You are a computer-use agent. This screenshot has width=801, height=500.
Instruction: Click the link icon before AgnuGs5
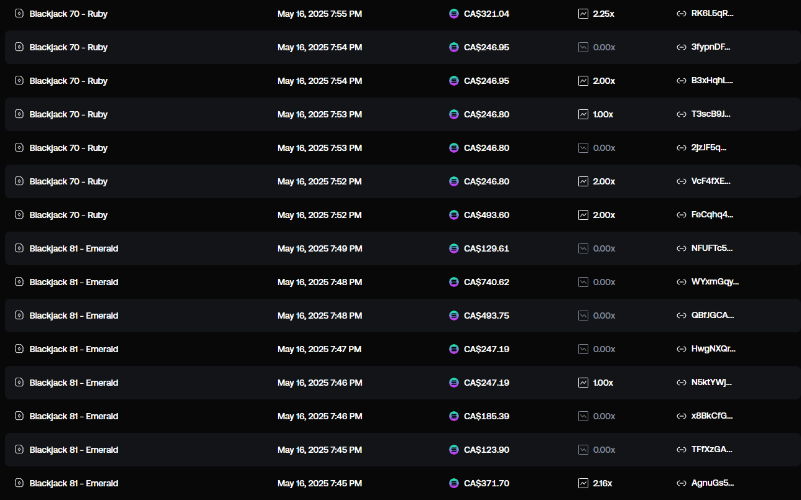(x=681, y=483)
